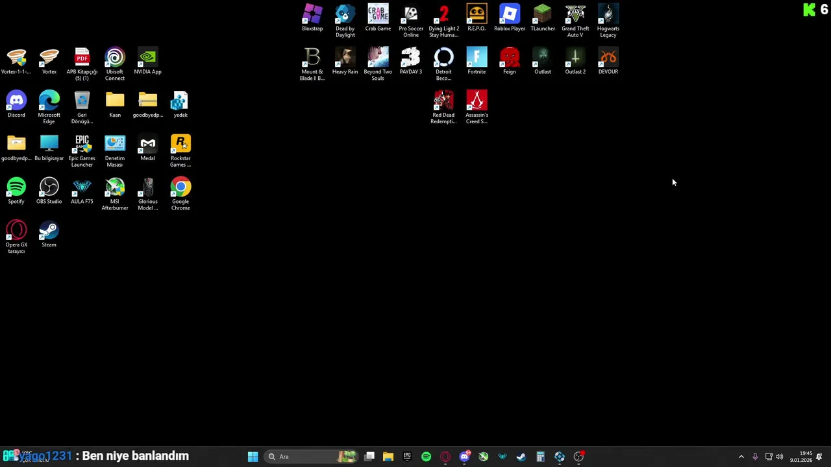Switch to Spotify on taskbar
The height and width of the screenshot is (467, 831).
pos(427,457)
